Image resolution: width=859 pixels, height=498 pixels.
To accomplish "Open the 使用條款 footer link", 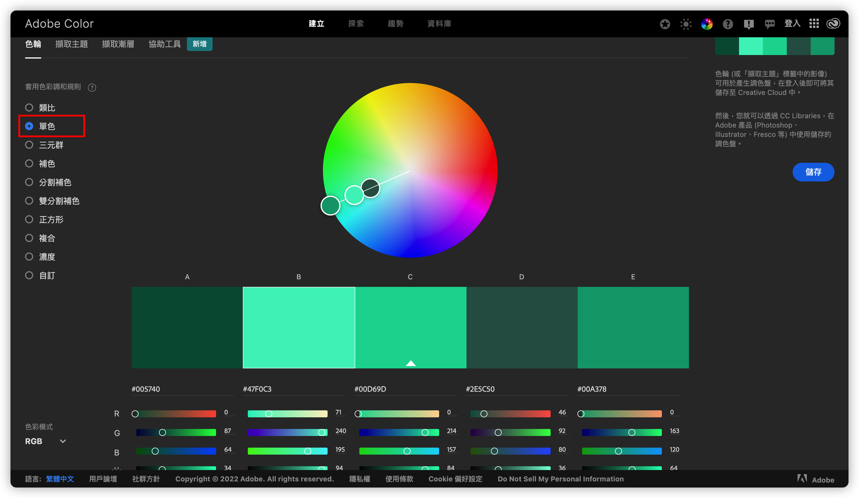I will click(399, 479).
